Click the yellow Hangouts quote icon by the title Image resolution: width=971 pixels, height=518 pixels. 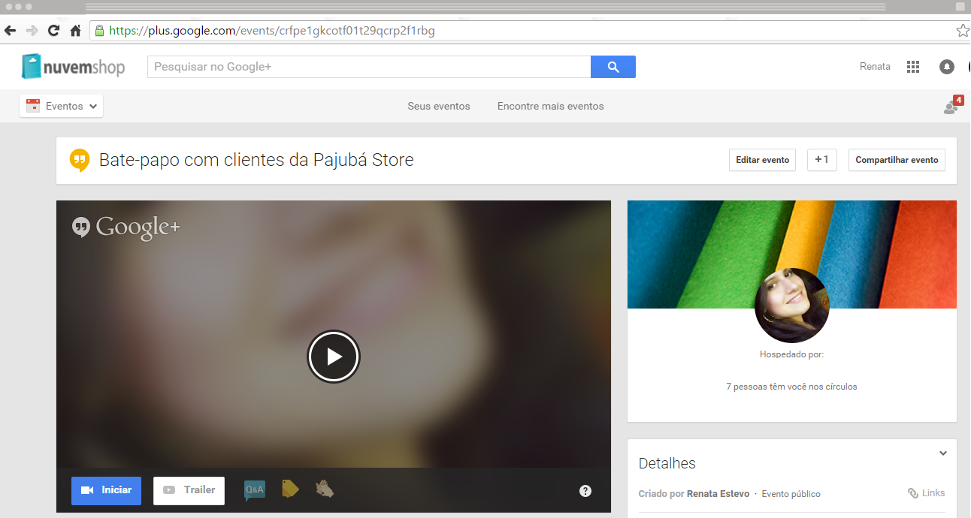(80, 161)
